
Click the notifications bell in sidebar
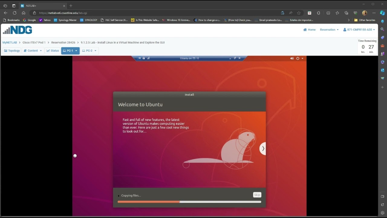pyautogui.click(x=382, y=21)
